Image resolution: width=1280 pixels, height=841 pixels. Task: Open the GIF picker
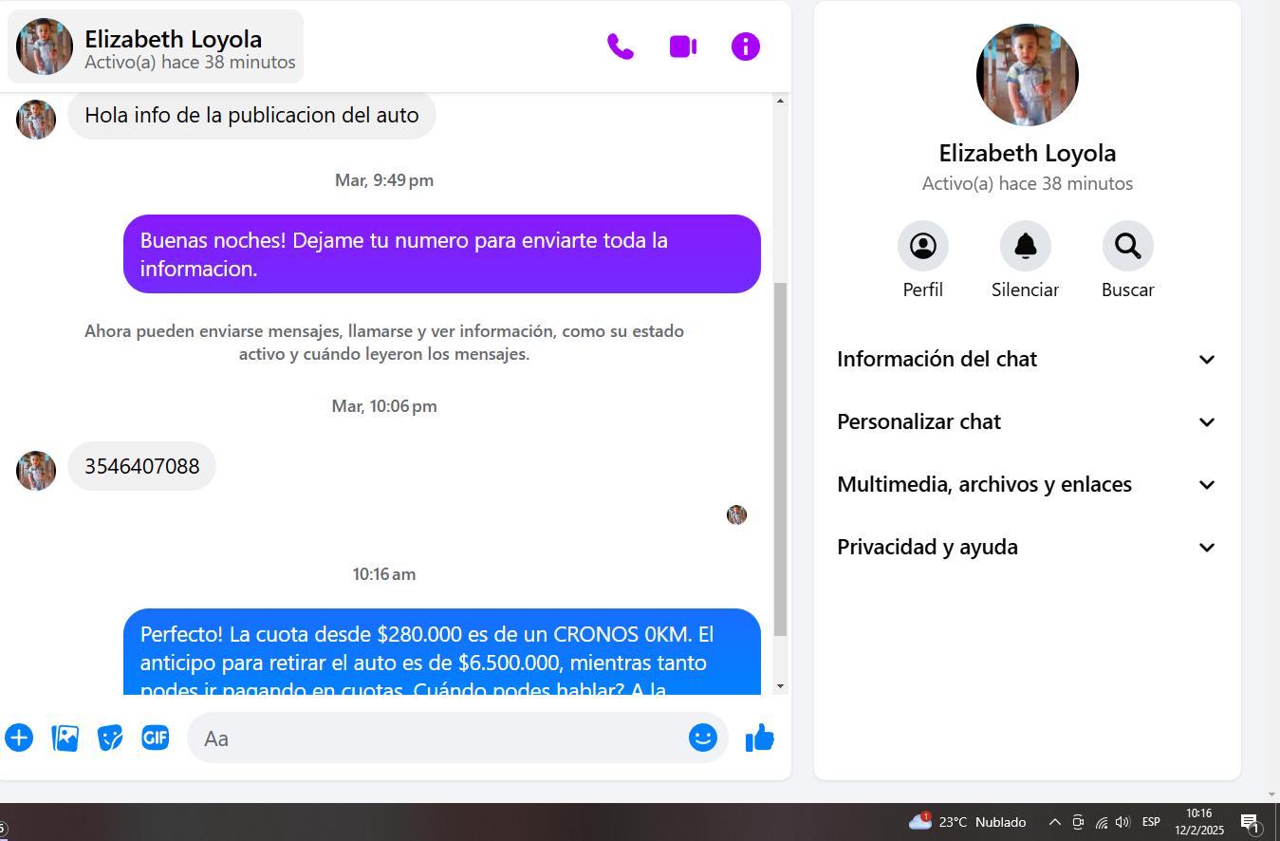[x=156, y=738]
